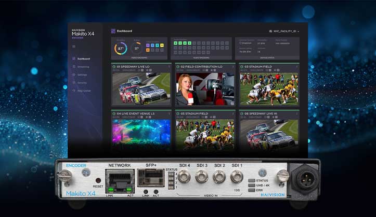
Task: Open three-dot menu on 06 Speedway Live HI
Action: [x=297, y=113]
